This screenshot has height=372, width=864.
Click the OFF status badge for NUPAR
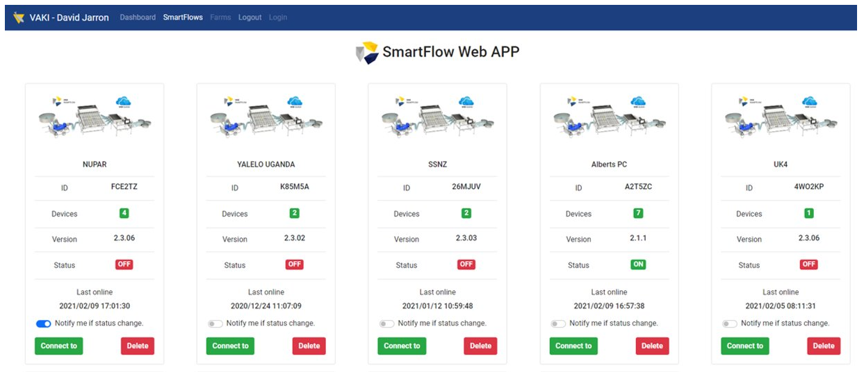(124, 264)
